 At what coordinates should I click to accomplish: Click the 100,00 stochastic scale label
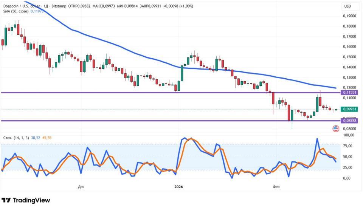coord(348,135)
